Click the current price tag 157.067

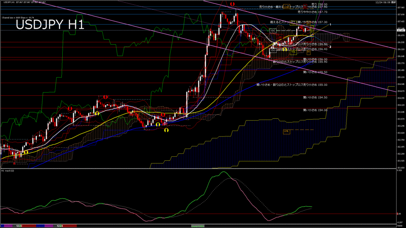point(400,30)
